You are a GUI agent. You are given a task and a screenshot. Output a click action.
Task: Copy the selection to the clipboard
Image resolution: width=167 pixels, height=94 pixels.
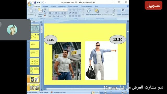click(x=35, y=13)
